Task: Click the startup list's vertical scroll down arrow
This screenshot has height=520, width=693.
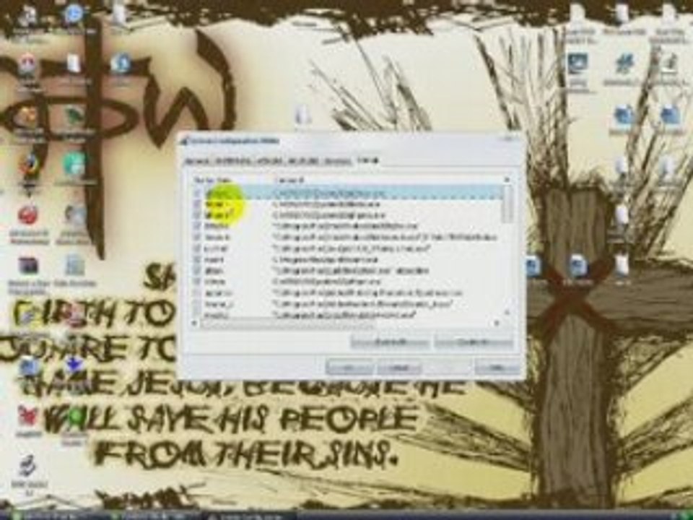Action: (507, 313)
